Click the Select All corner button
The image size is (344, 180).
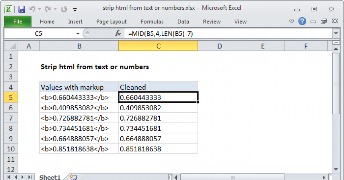pyautogui.click(x=11, y=46)
